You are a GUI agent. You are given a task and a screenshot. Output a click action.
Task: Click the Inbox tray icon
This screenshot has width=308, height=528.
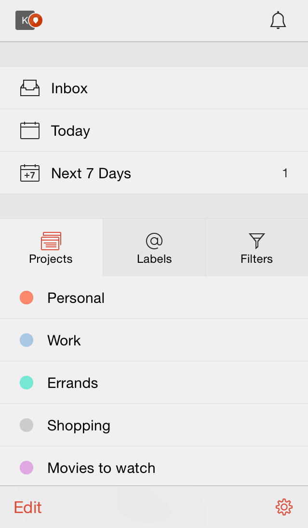click(x=30, y=88)
